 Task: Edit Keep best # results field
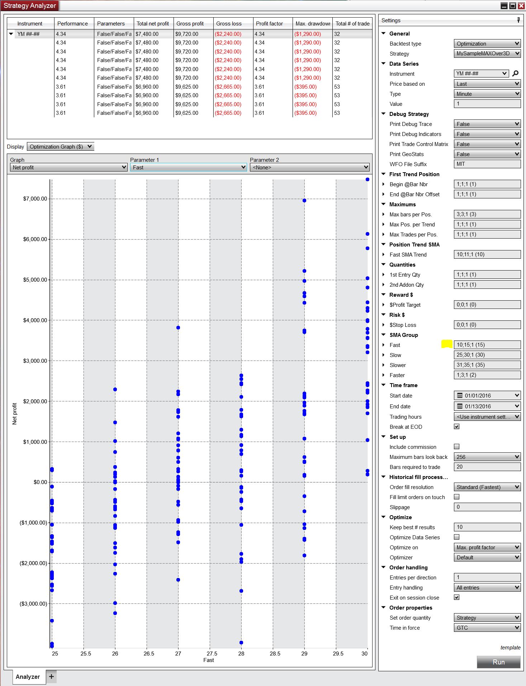point(487,527)
